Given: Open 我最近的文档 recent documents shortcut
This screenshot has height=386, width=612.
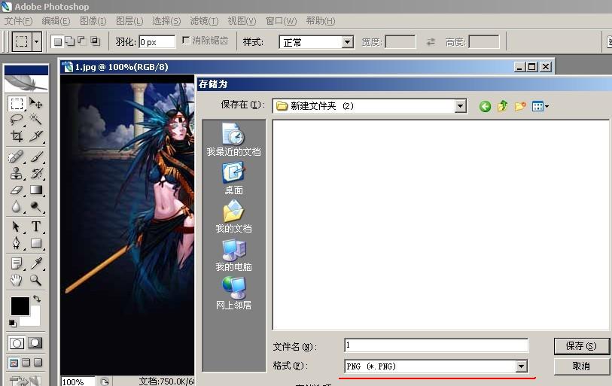Looking at the screenshot, I should point(233,139).
